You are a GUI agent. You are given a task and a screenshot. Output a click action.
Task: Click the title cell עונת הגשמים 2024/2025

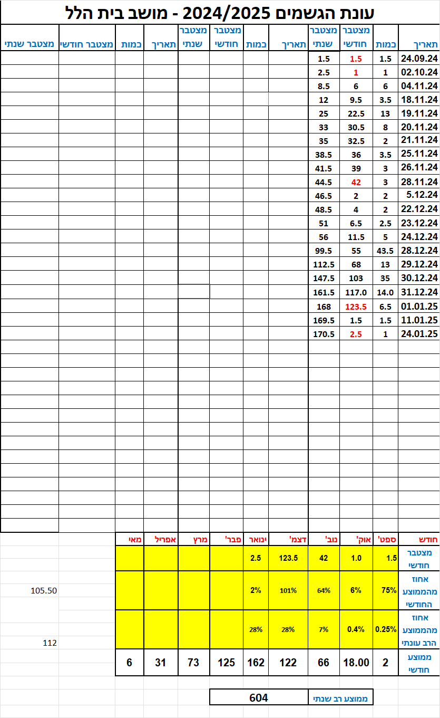220,12
